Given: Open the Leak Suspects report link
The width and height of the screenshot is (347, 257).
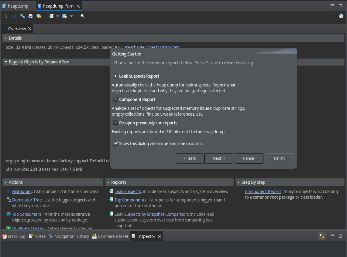Looking at the screenshot, I should coord(128,191).
